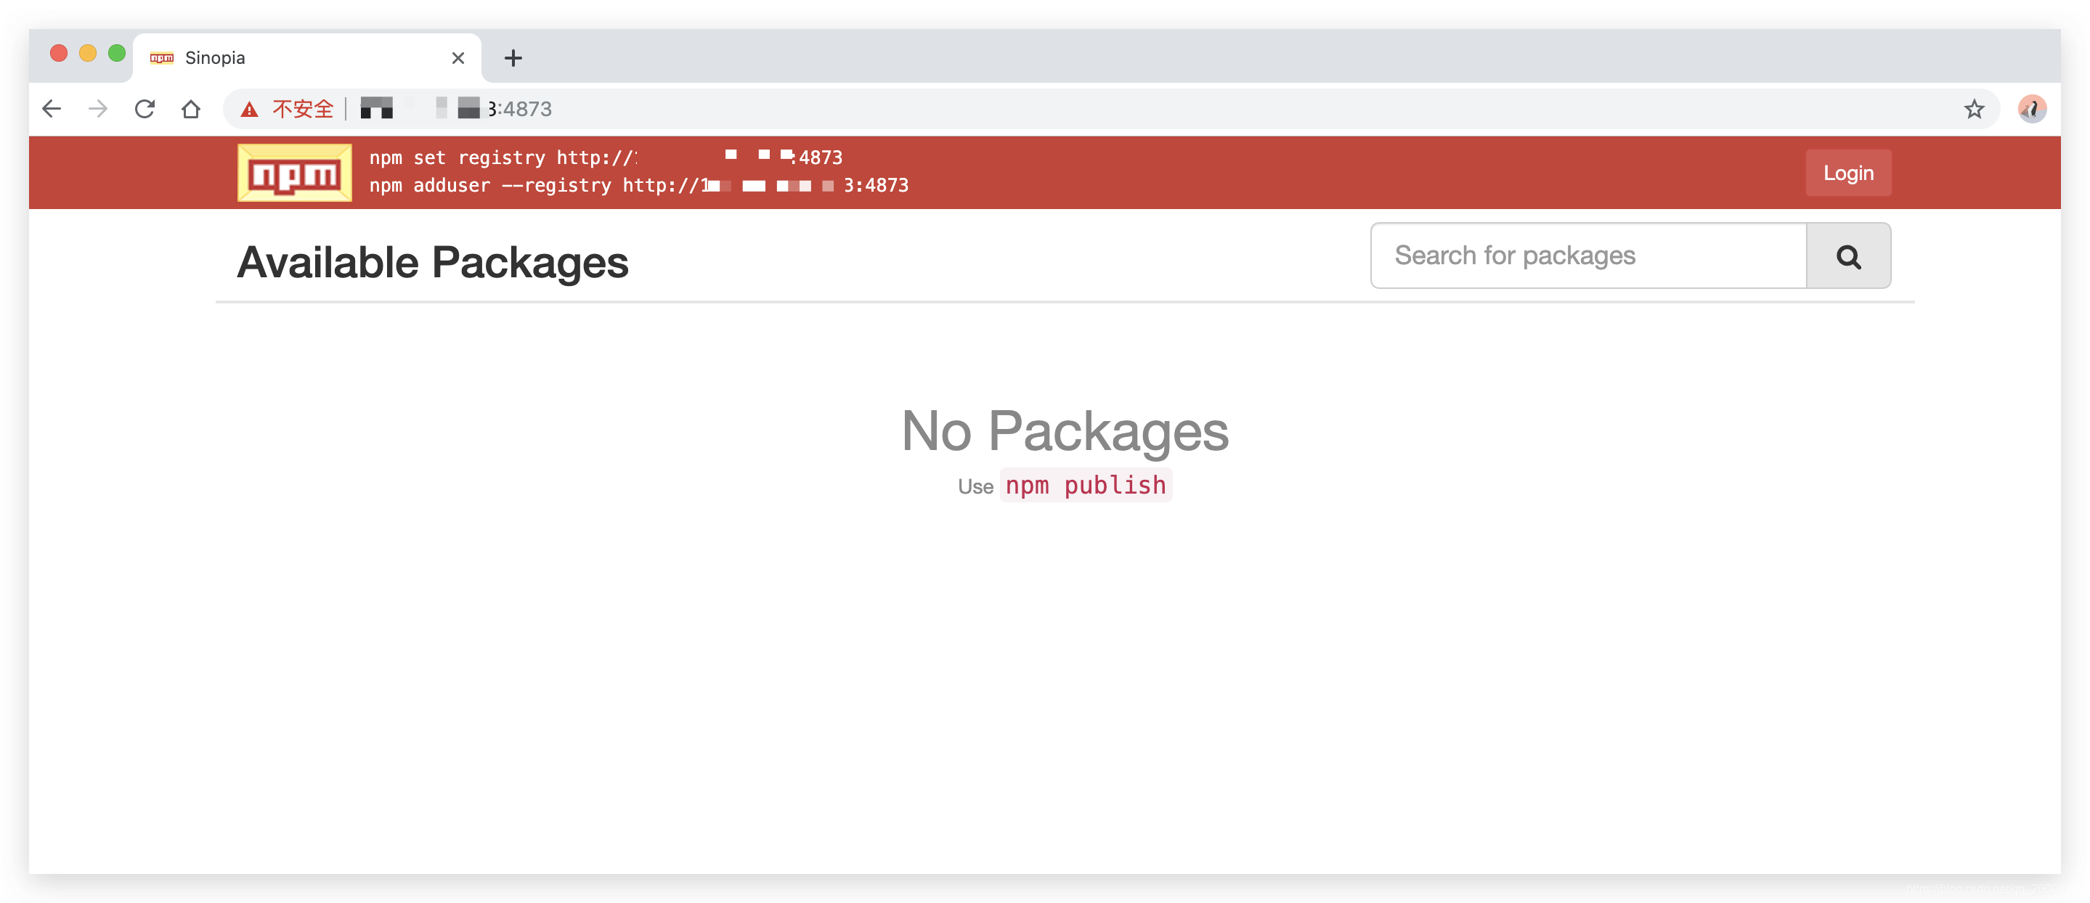Click the Search for packages input field
Viewport: 2090px width, 903px height.
[1589, 256]
